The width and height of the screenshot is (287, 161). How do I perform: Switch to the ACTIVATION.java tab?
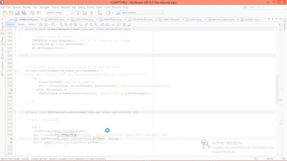pos(84,20)
